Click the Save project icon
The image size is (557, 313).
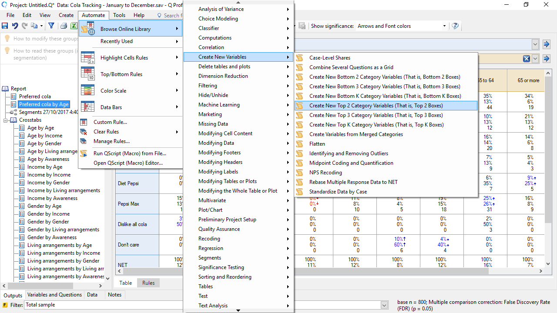5,26
